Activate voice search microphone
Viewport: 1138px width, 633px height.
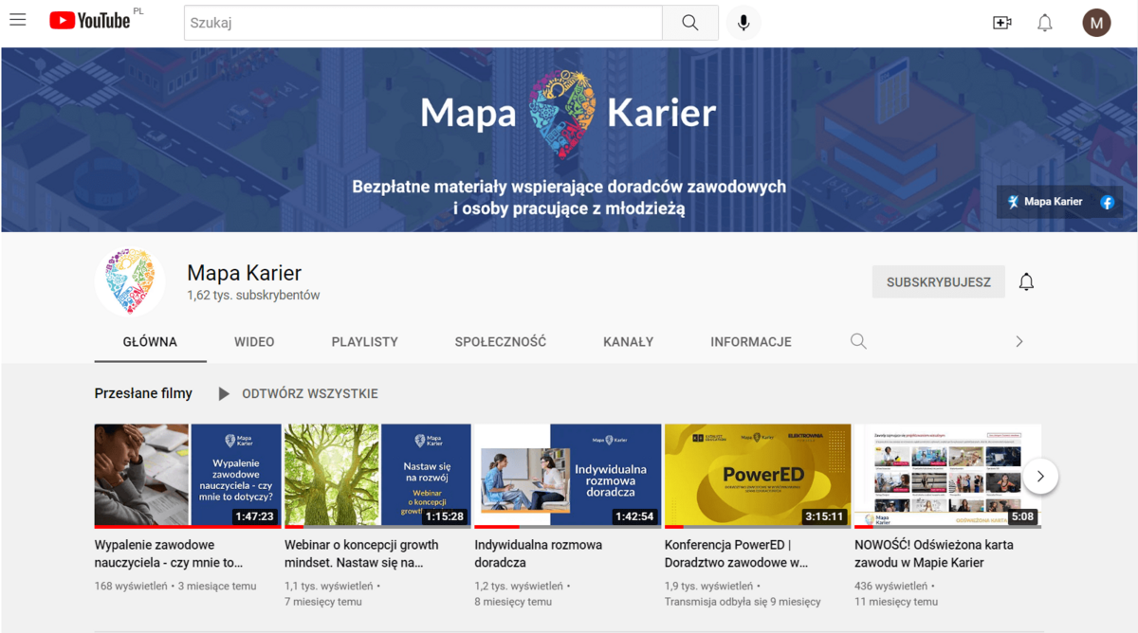(x=743, y=23)
